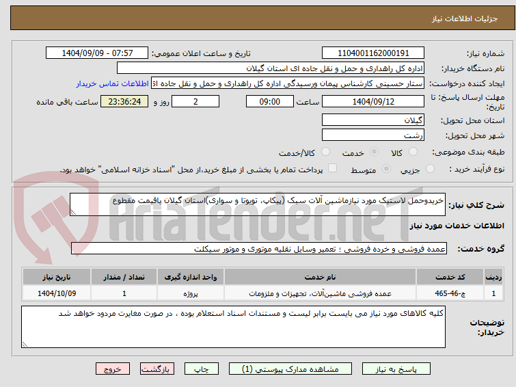Image resolution: width=516 pixels, height=387 pixels.
Task: Click the کد خدمت column header
Action: (450, 277)
